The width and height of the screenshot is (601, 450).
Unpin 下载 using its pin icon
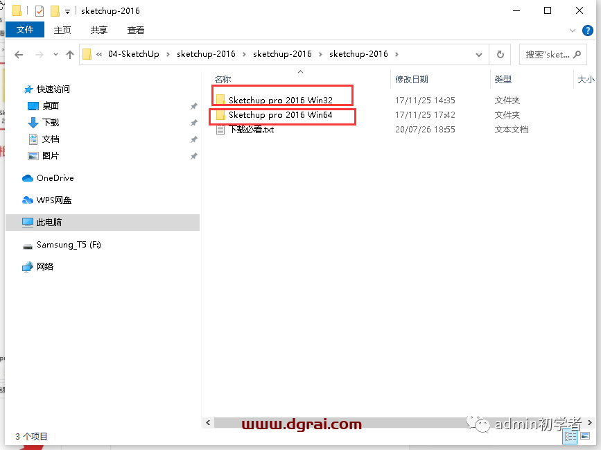194,123
